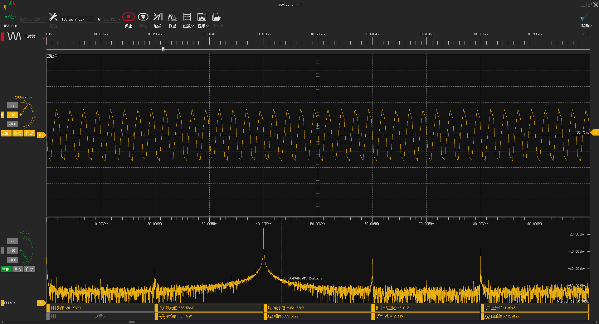Select x1 probe for channel 1
Viewport: 599px width, 324px height.
click(12, 241)
